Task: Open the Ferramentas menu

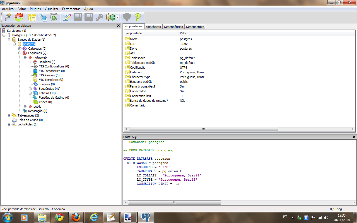Action: click(x=71, y=9)
